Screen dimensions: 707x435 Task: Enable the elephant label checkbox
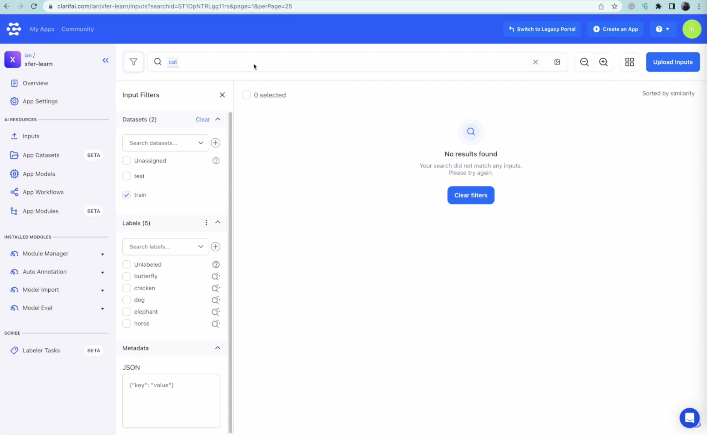pos(127,312)
